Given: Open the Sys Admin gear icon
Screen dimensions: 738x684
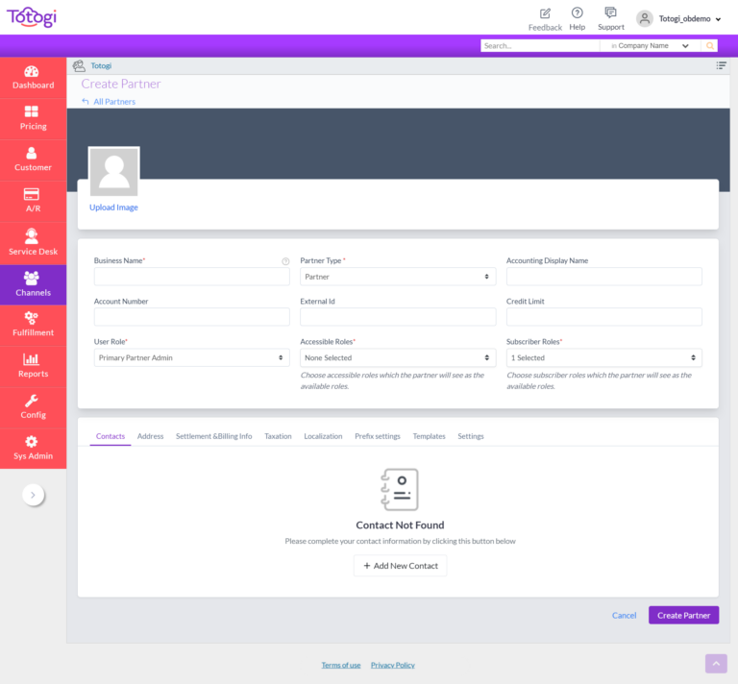Looking at the screenshot, I should pos(32,442).
